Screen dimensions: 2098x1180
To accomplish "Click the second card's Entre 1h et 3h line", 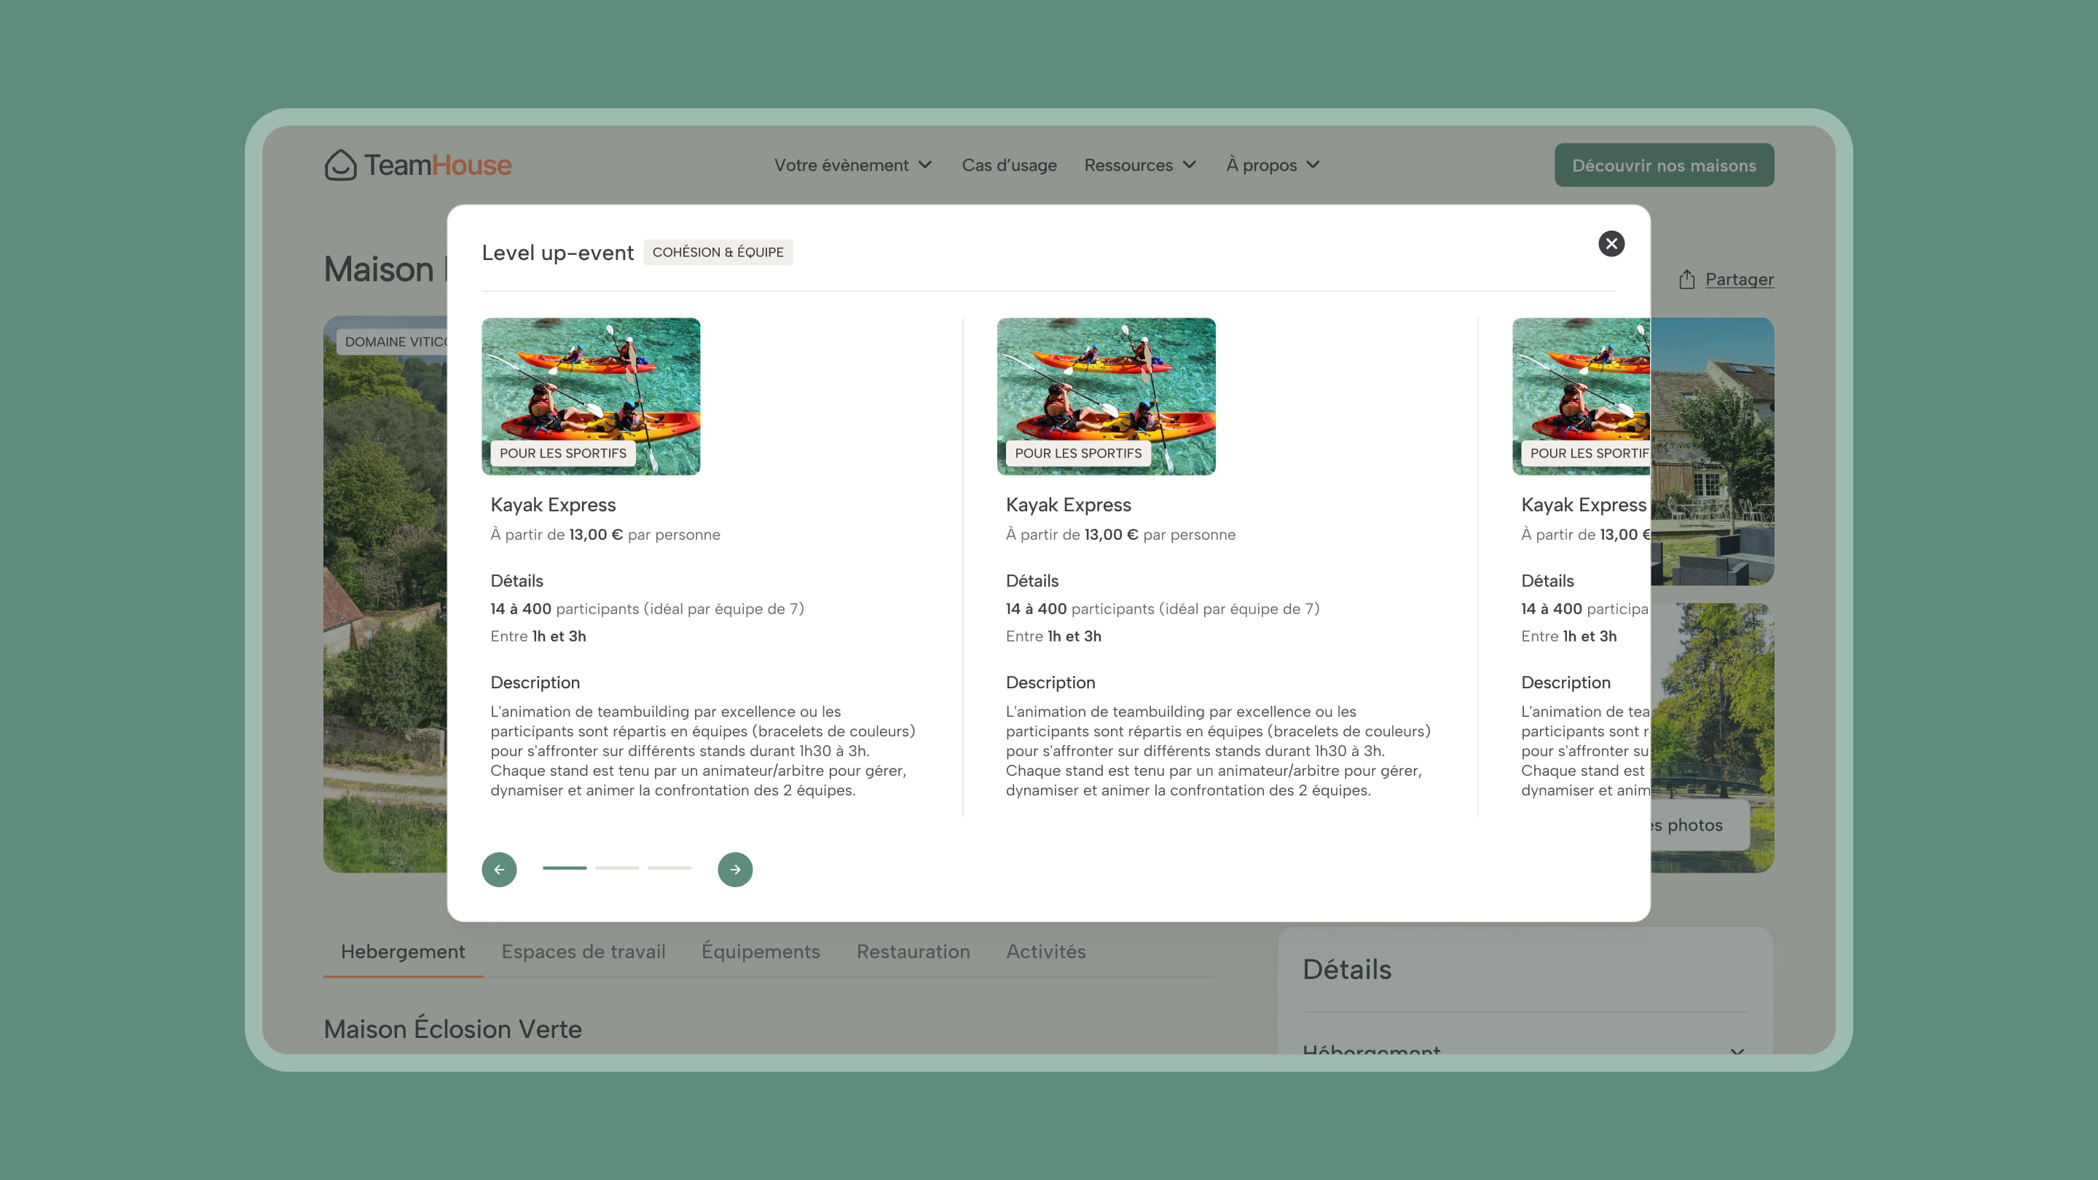I will click(1053, 637).
